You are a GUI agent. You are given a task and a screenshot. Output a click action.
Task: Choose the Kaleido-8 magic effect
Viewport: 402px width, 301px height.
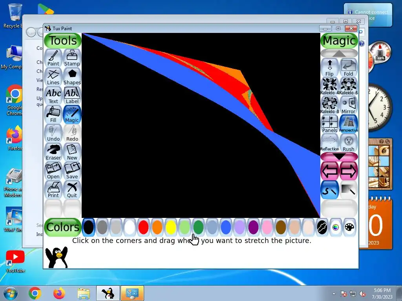click(x=330, y=105)
